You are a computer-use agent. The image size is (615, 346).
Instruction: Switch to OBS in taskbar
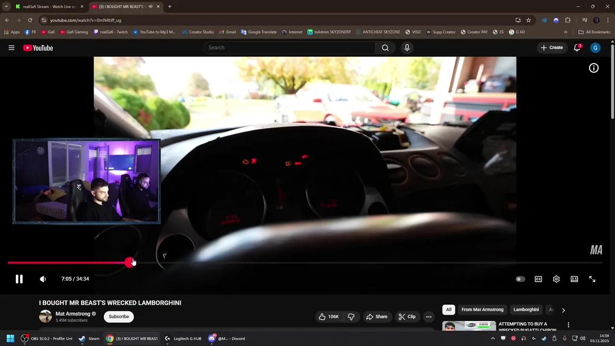click(47, 338)
